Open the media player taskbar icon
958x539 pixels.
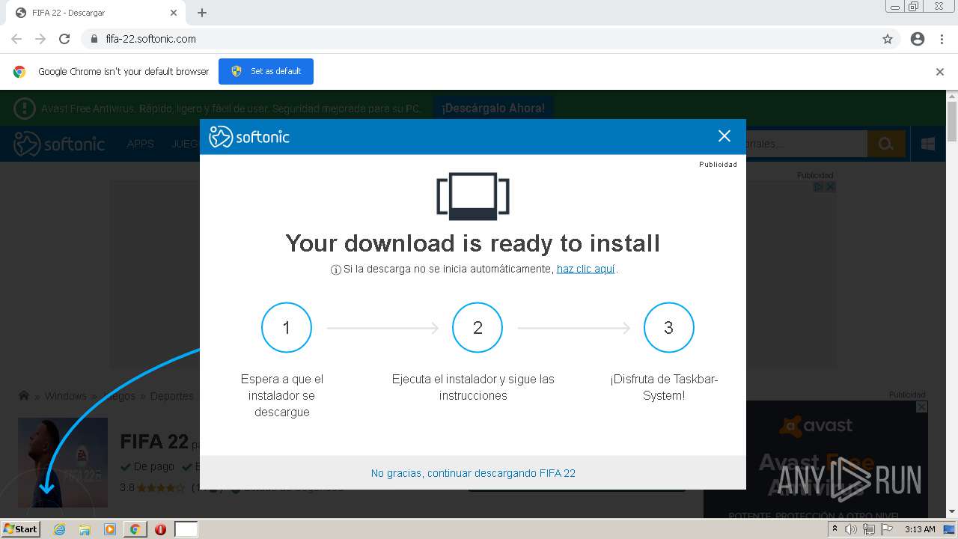click(x=109, y=529)
